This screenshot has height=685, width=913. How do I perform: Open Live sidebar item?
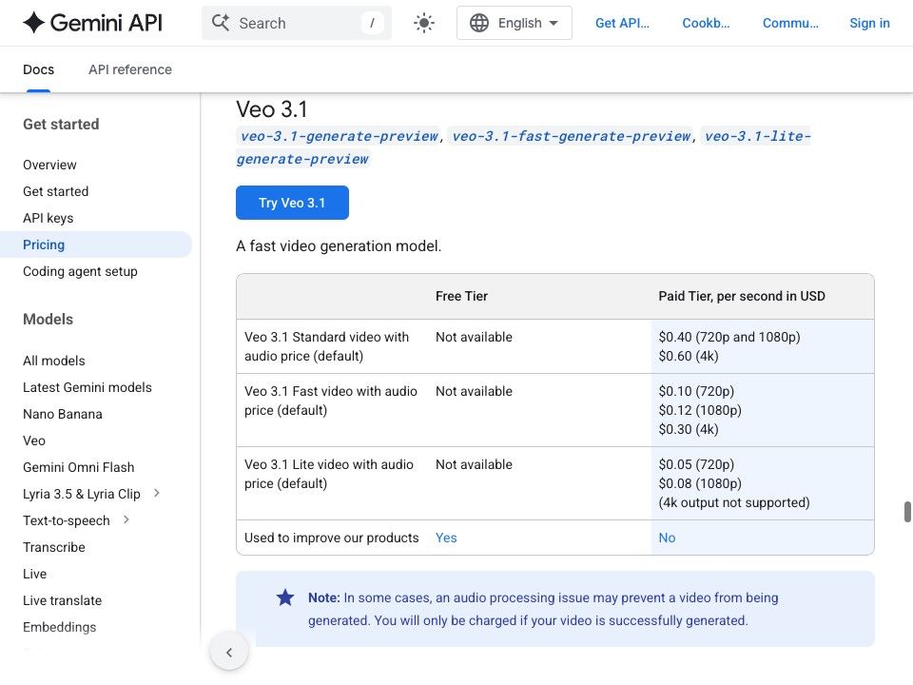pos(34,574)
